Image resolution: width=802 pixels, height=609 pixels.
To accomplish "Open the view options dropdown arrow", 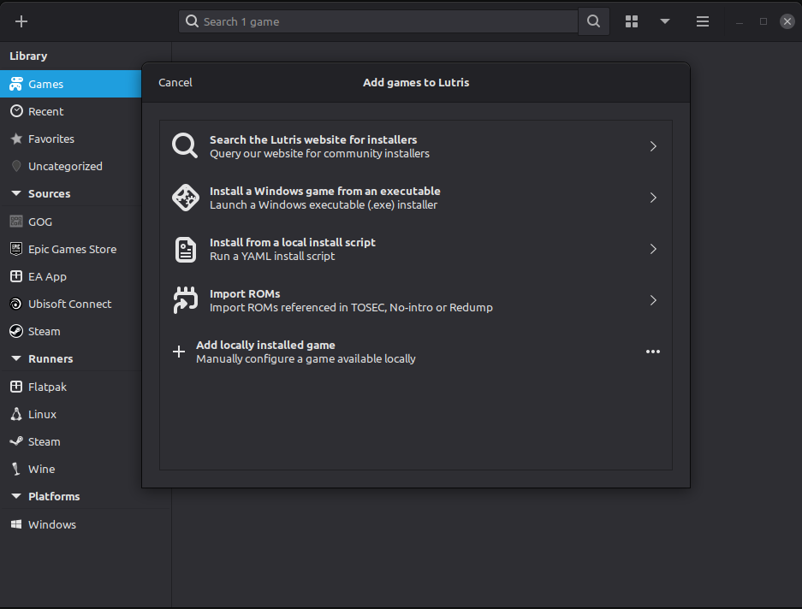I will click(666, 21).
